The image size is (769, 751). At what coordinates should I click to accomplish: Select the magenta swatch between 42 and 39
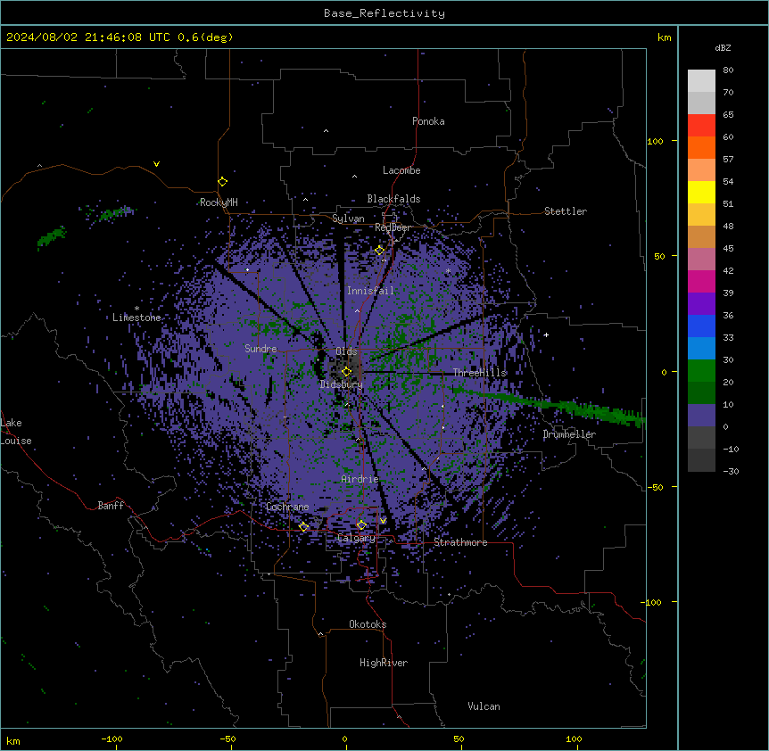[701, 281]
